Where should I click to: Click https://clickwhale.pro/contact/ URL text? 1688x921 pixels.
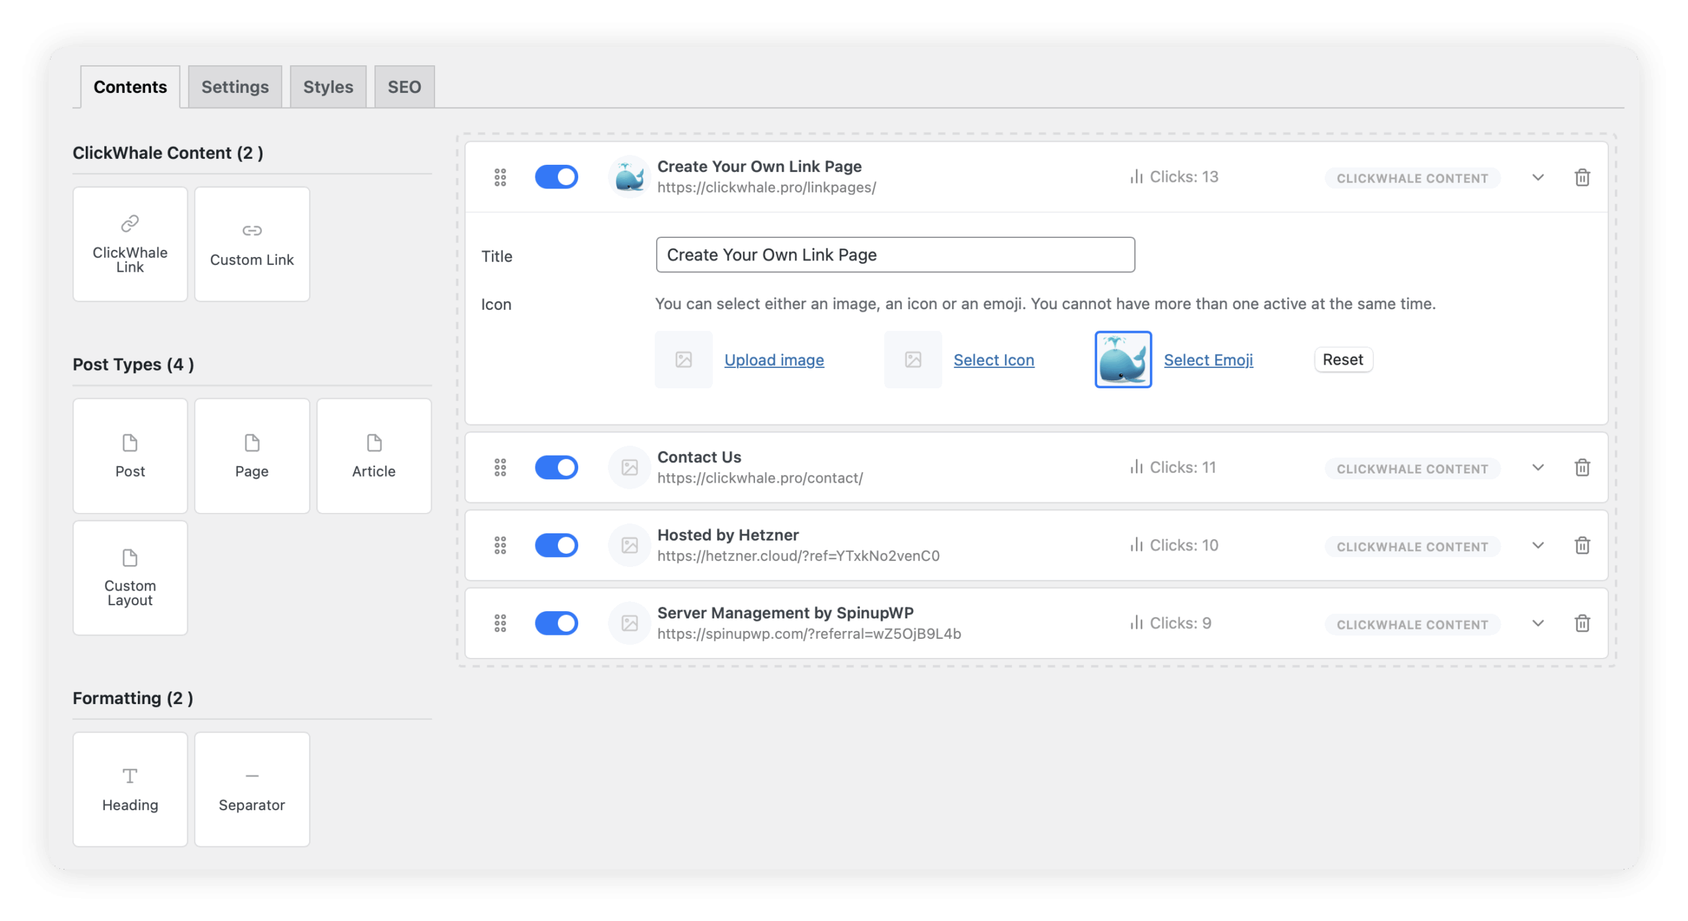click(x=760, y=478)
